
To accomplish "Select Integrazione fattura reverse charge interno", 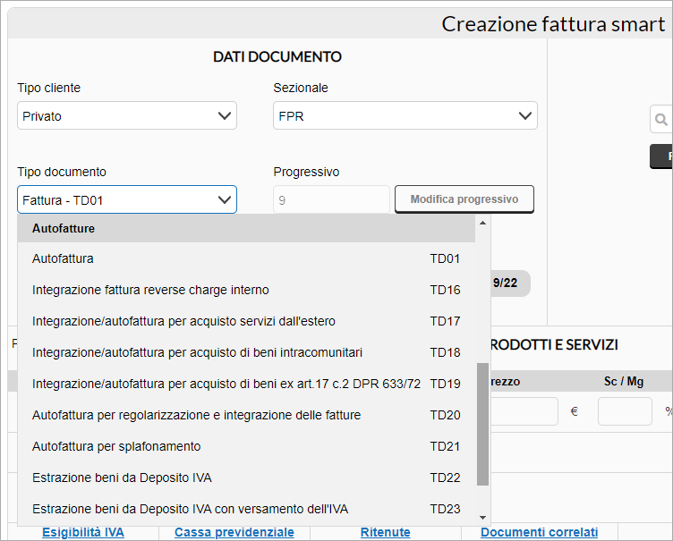I will point(246,290).
